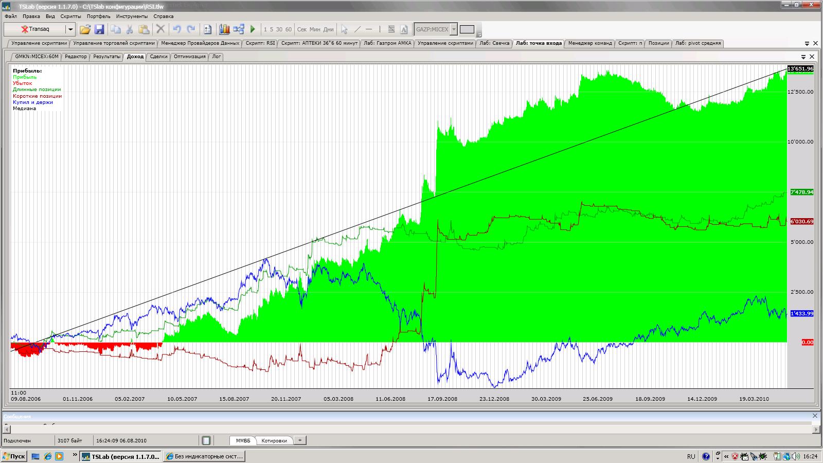823x463 pixels.
Task: Select the text annotation tool icon
Action: pos(404,29)
